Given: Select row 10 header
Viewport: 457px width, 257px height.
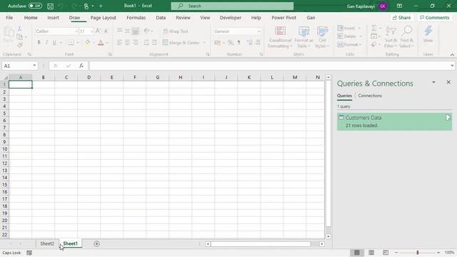Looking at the screenshot, I should point(4,149).
